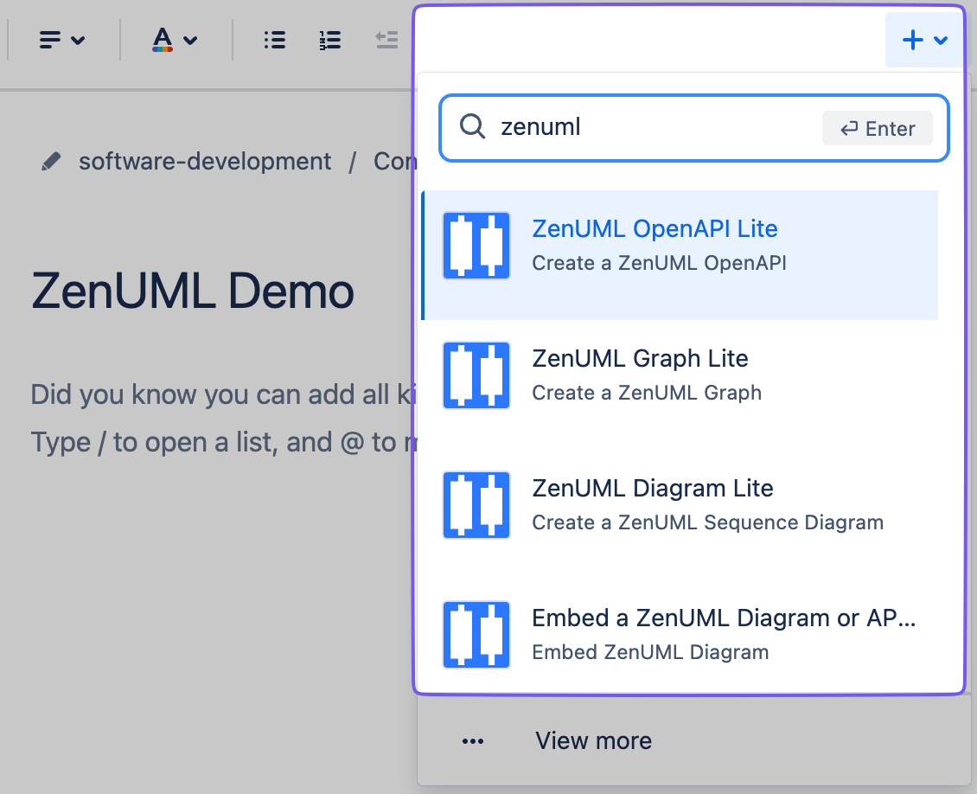Select the bulleted list icon
The image size is (977, 794).
pyautogui.click(x=274, y=39)
